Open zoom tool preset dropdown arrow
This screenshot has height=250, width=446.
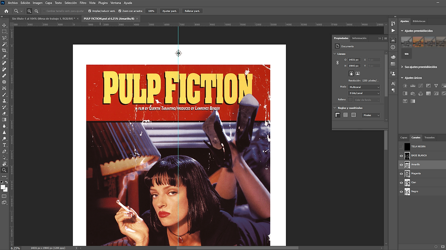coord(21,11)
